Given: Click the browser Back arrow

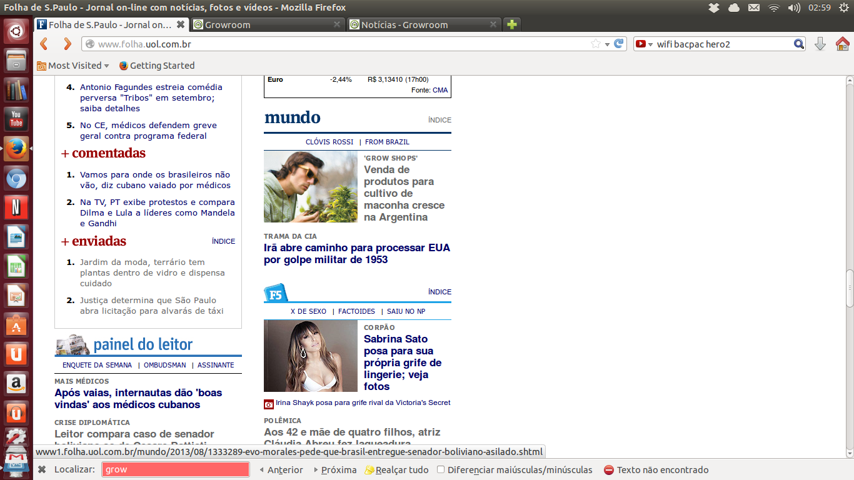Looking at the screenshot, I should (44, 44).
